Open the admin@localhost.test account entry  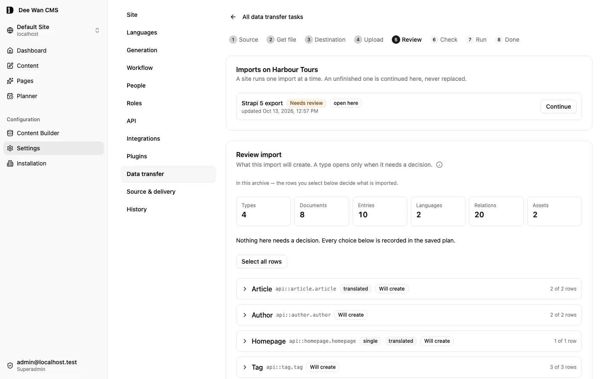pos(53,366)
